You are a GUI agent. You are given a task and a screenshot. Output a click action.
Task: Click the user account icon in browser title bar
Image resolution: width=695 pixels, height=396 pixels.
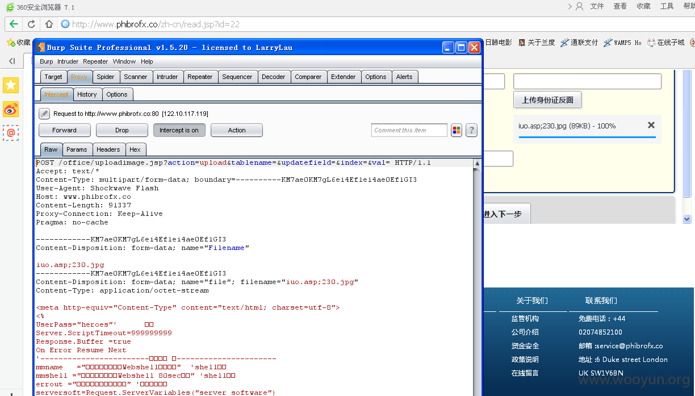pos(579,6)
